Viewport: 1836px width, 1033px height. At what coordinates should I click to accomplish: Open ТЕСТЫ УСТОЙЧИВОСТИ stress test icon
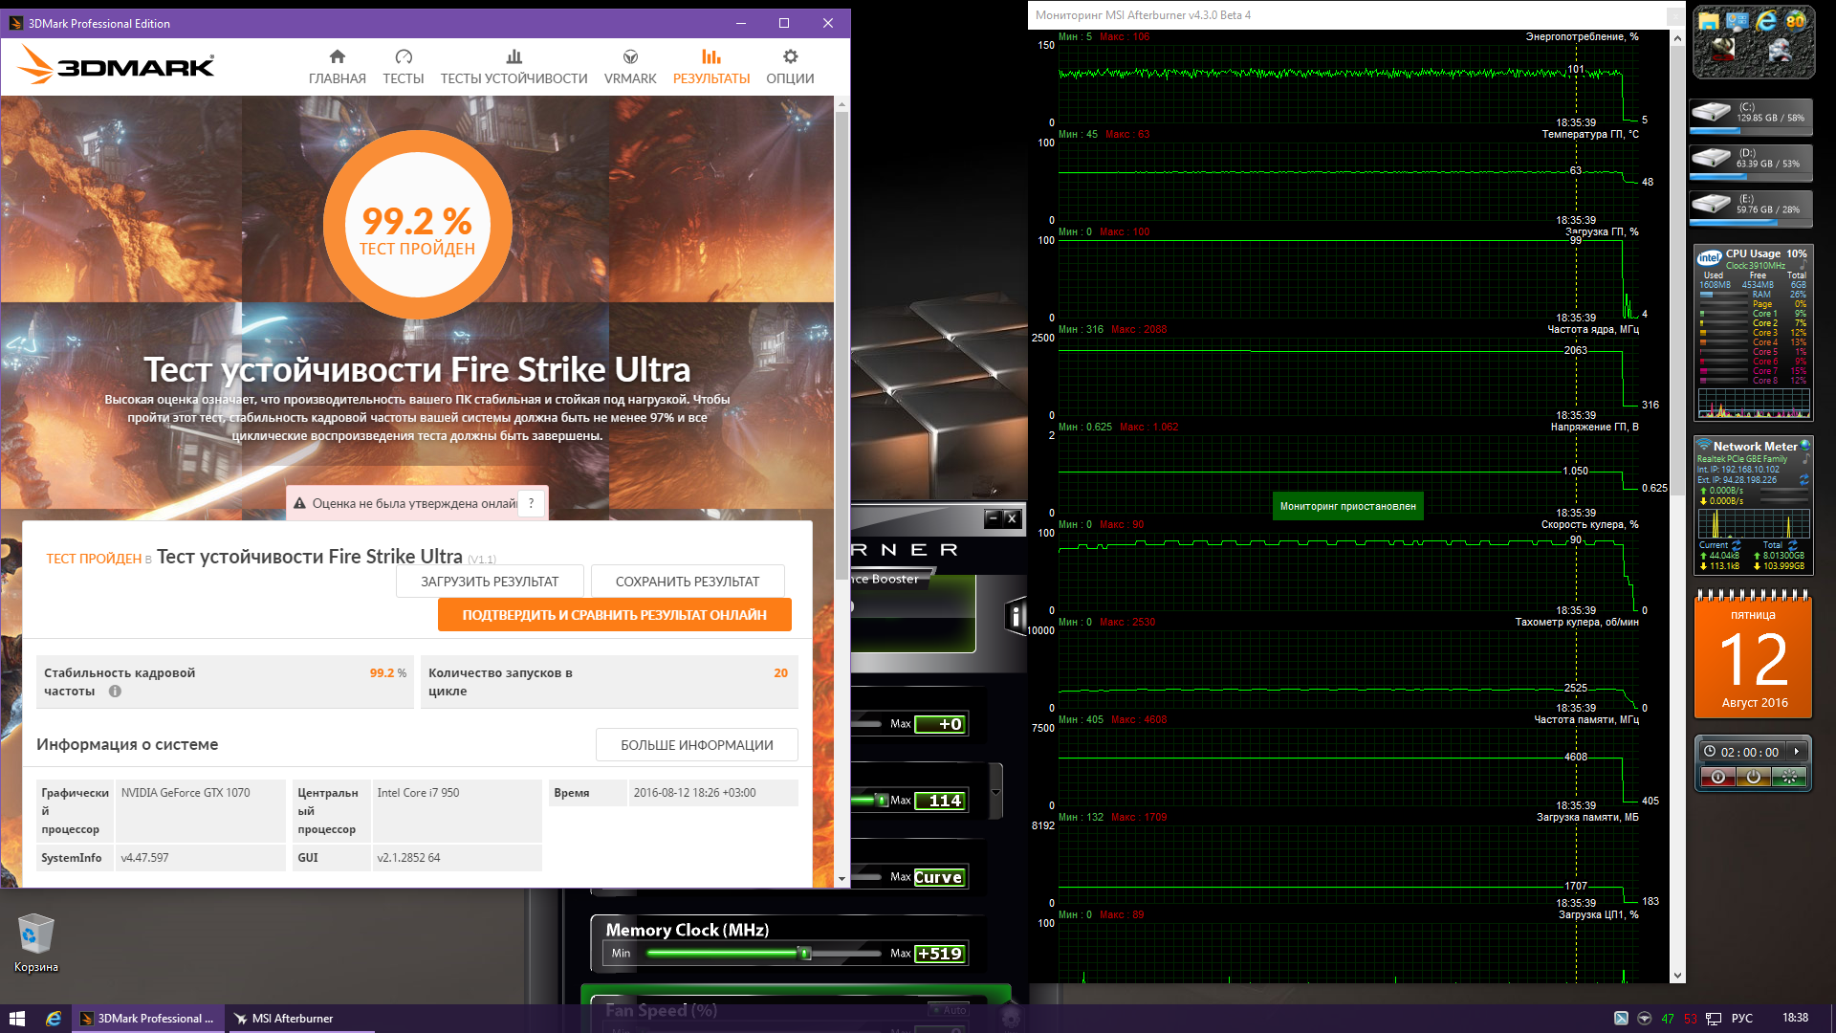[x=514, y=57]
